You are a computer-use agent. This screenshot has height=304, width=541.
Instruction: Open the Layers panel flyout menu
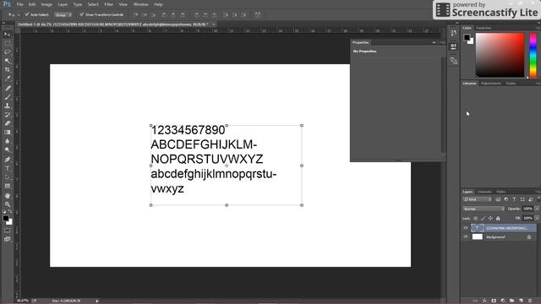[538, 192]
